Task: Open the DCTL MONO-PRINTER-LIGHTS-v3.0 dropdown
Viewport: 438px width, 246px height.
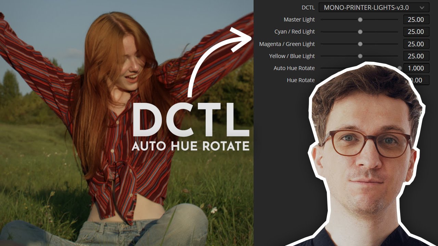Action: (374, 7)
